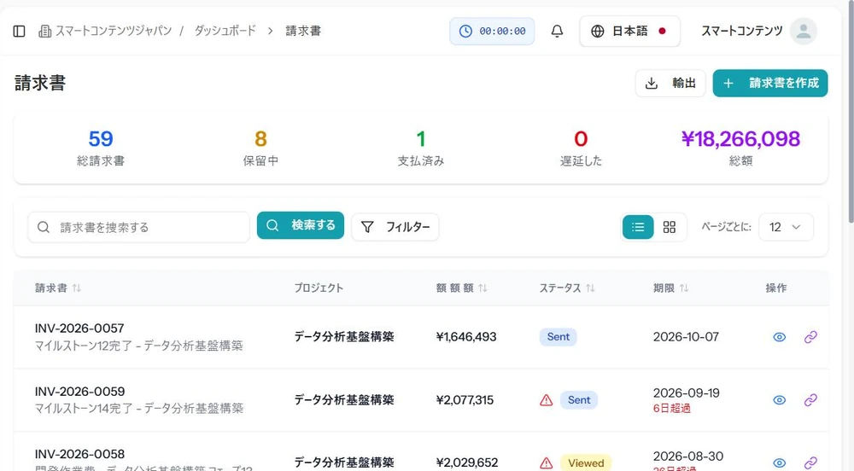The width and height of the screenshot is (854, 471).
Task: Switch to grid view
Action: click(x=670, y=227)
